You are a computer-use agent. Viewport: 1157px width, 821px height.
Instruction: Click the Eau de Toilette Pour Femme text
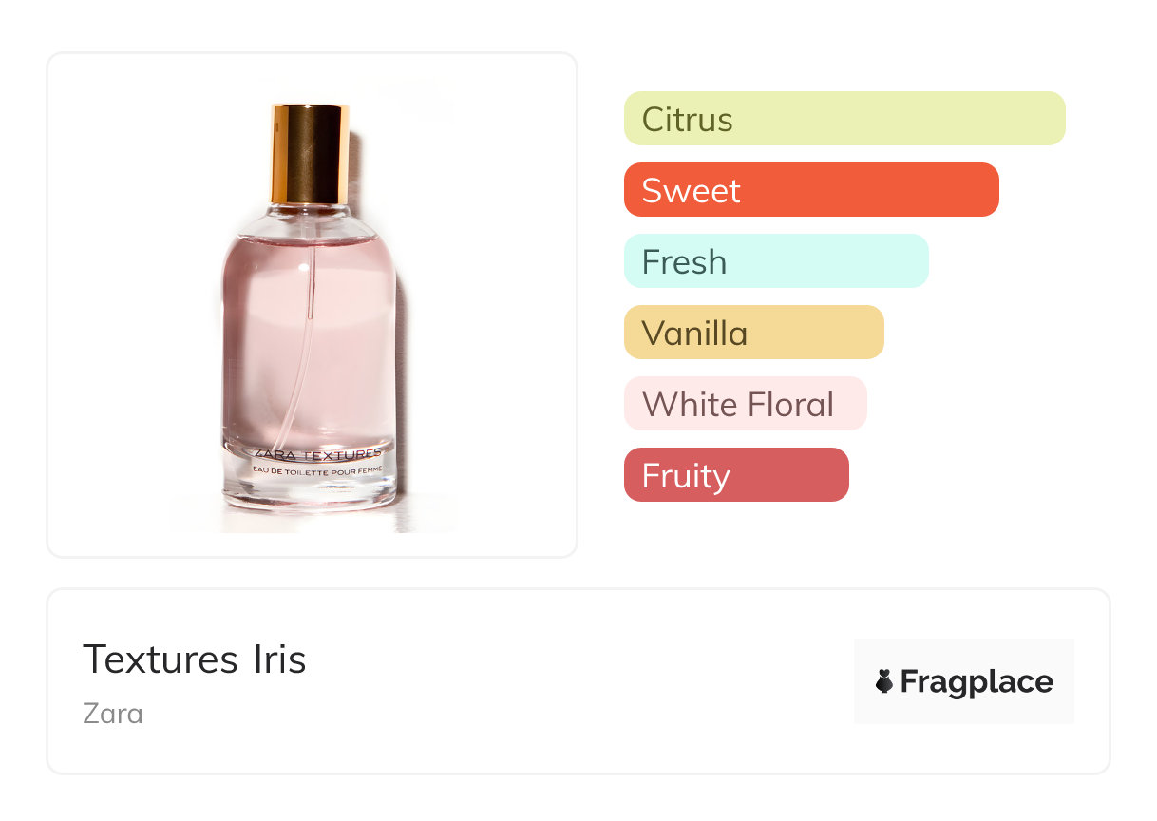click(x=317, y=468)
